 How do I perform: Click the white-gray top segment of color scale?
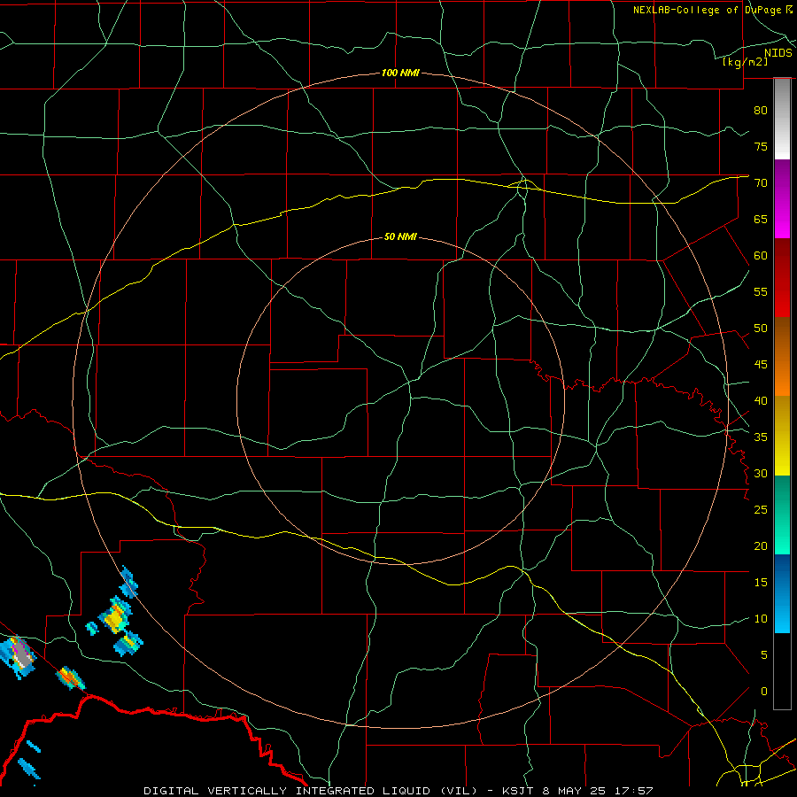pyautogui.click(x=782, y=119)
